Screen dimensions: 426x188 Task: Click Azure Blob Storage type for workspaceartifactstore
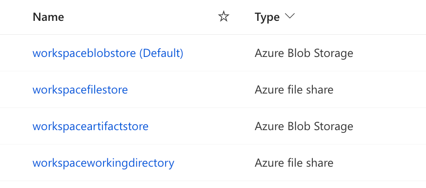[x=303, y=126]
